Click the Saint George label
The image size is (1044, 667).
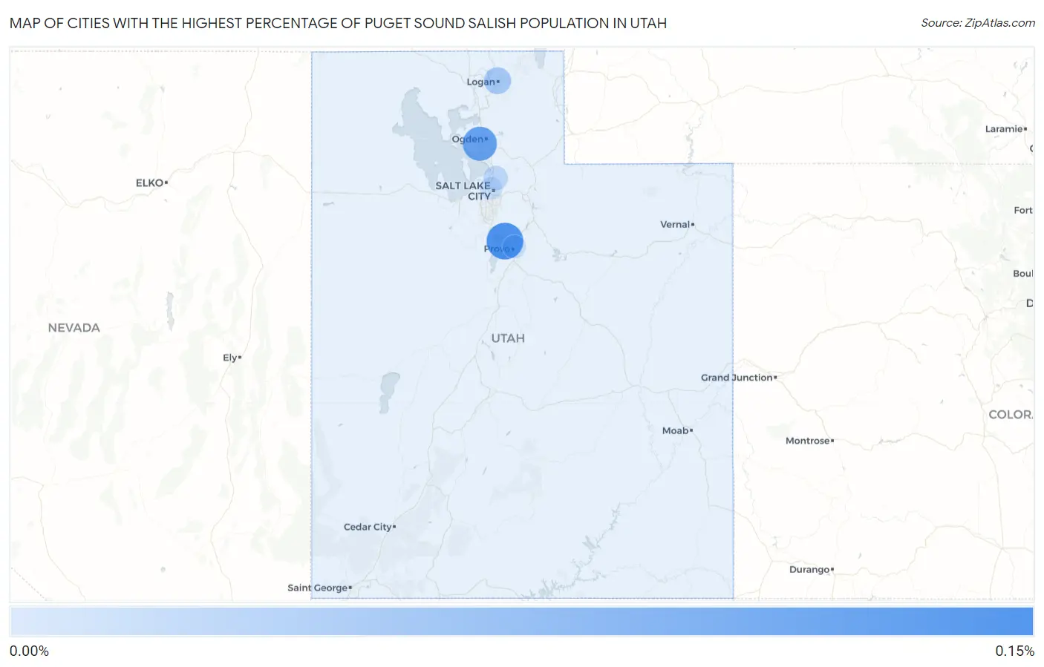click(x=318, y=588)
